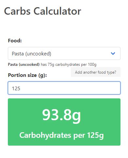Click the word "Calculator" in the title
Screen dimensions: 128x158
tap(57, 11)
